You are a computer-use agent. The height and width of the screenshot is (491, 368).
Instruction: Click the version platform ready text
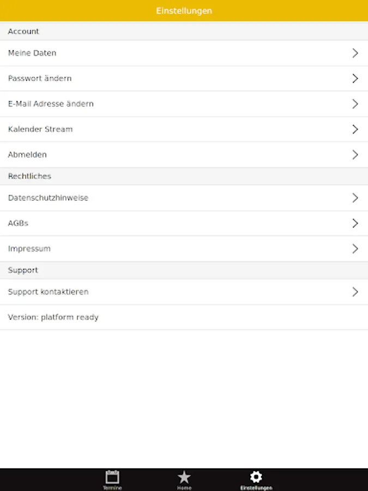point(53,317)
